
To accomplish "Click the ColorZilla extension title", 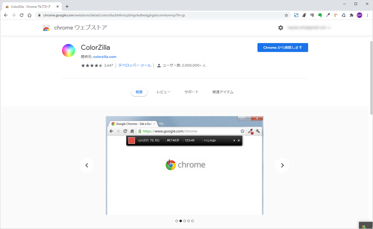I will (95, 47).
